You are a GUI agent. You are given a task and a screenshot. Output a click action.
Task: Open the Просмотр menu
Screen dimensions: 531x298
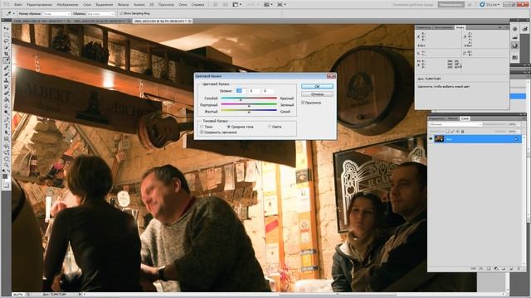[166, 5]
